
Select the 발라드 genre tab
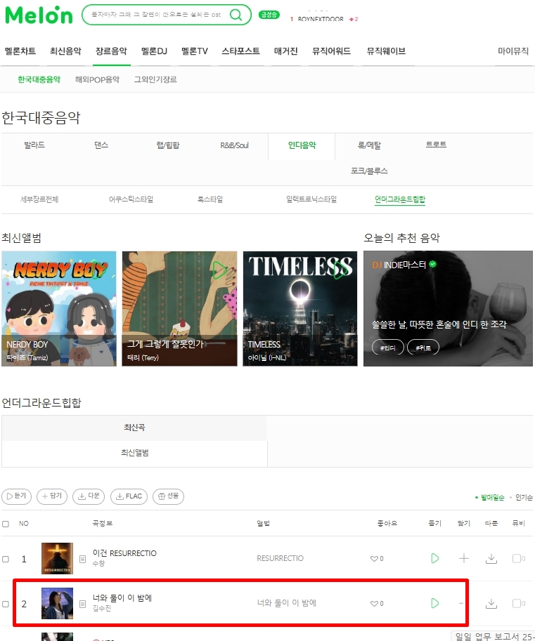pos(34,145)
